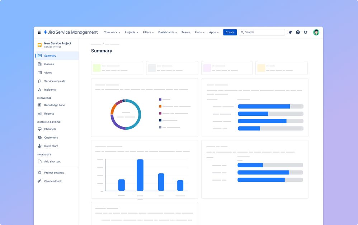Image resolution: width=358 pixels, height=225 pixels.
Task: Click the Incidents triangle icon
Action: tap(39, 90)
